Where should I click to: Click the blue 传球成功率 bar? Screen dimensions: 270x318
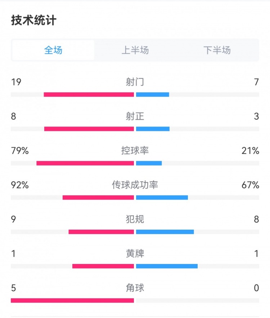162,198
